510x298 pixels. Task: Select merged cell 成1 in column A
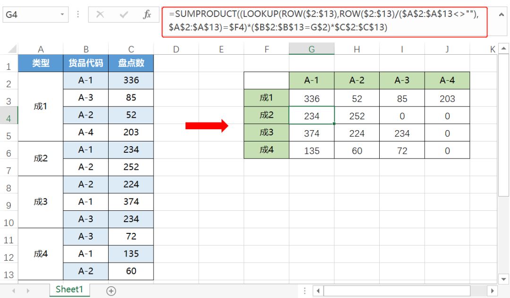pos(41,107)
